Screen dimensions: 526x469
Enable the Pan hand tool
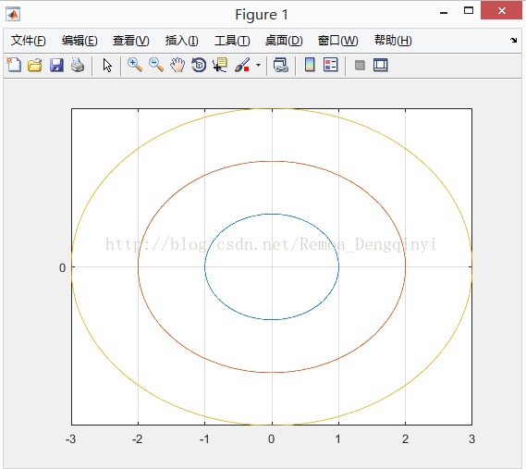pyautogui.click(x=177, y=65)
